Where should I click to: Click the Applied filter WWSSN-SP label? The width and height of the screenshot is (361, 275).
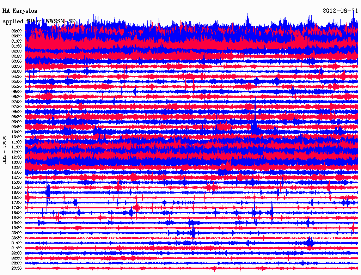click(39, 22)
